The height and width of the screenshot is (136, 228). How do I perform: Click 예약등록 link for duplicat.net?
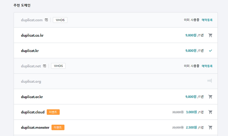click(207, 66)
